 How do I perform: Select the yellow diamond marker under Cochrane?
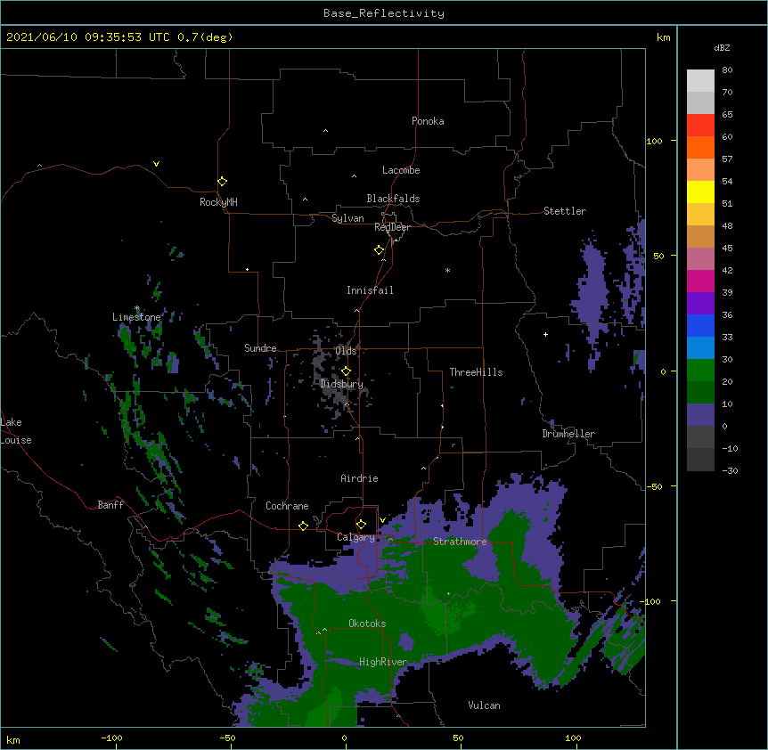pyautogui.click(x=303, y=526)
